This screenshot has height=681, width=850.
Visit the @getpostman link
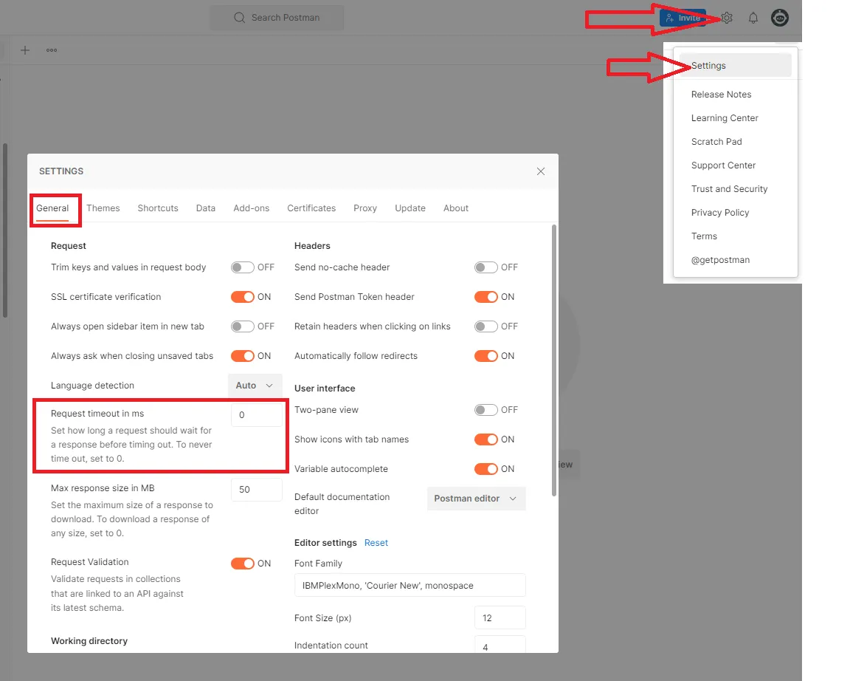[720, 259]
